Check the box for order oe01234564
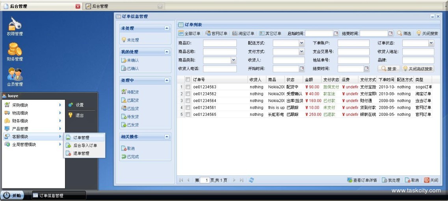Screen dimensions: 448x201 [x=188, y=100]
